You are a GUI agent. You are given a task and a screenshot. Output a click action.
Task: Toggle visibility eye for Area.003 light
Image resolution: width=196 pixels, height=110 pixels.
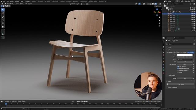click(x=192, y=20)
